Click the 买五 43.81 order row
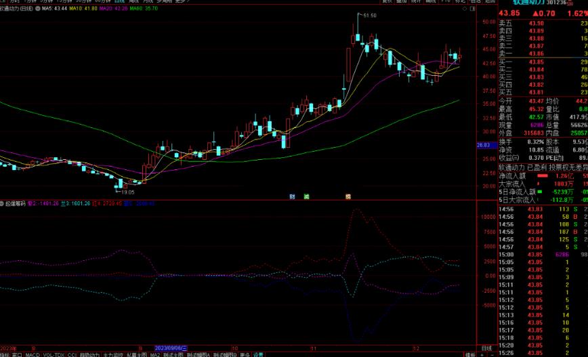This screenshot has height=357, width=588. tap(543, 92)
